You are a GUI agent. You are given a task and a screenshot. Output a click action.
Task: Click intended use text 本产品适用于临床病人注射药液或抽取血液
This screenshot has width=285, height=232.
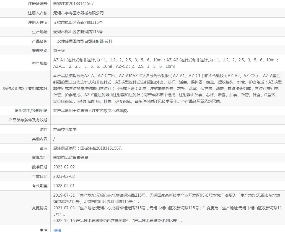[x=91, y=111]
